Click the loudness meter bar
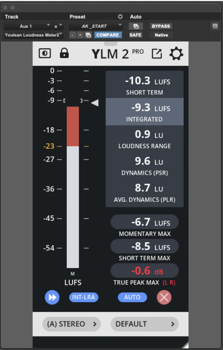 tap(73, 187)
